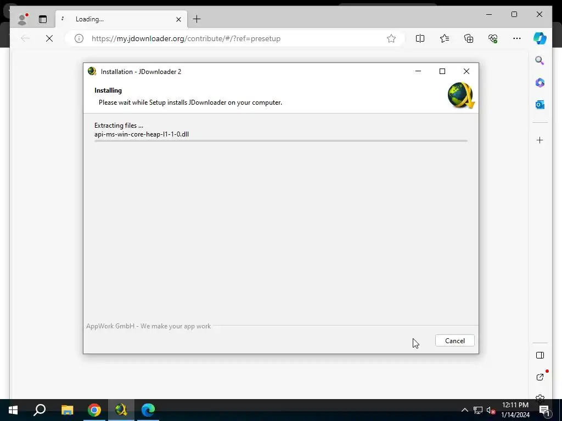Switch to Microsoft Edge taskbar icon
562x421 pixels.
(x=148, y=410)
